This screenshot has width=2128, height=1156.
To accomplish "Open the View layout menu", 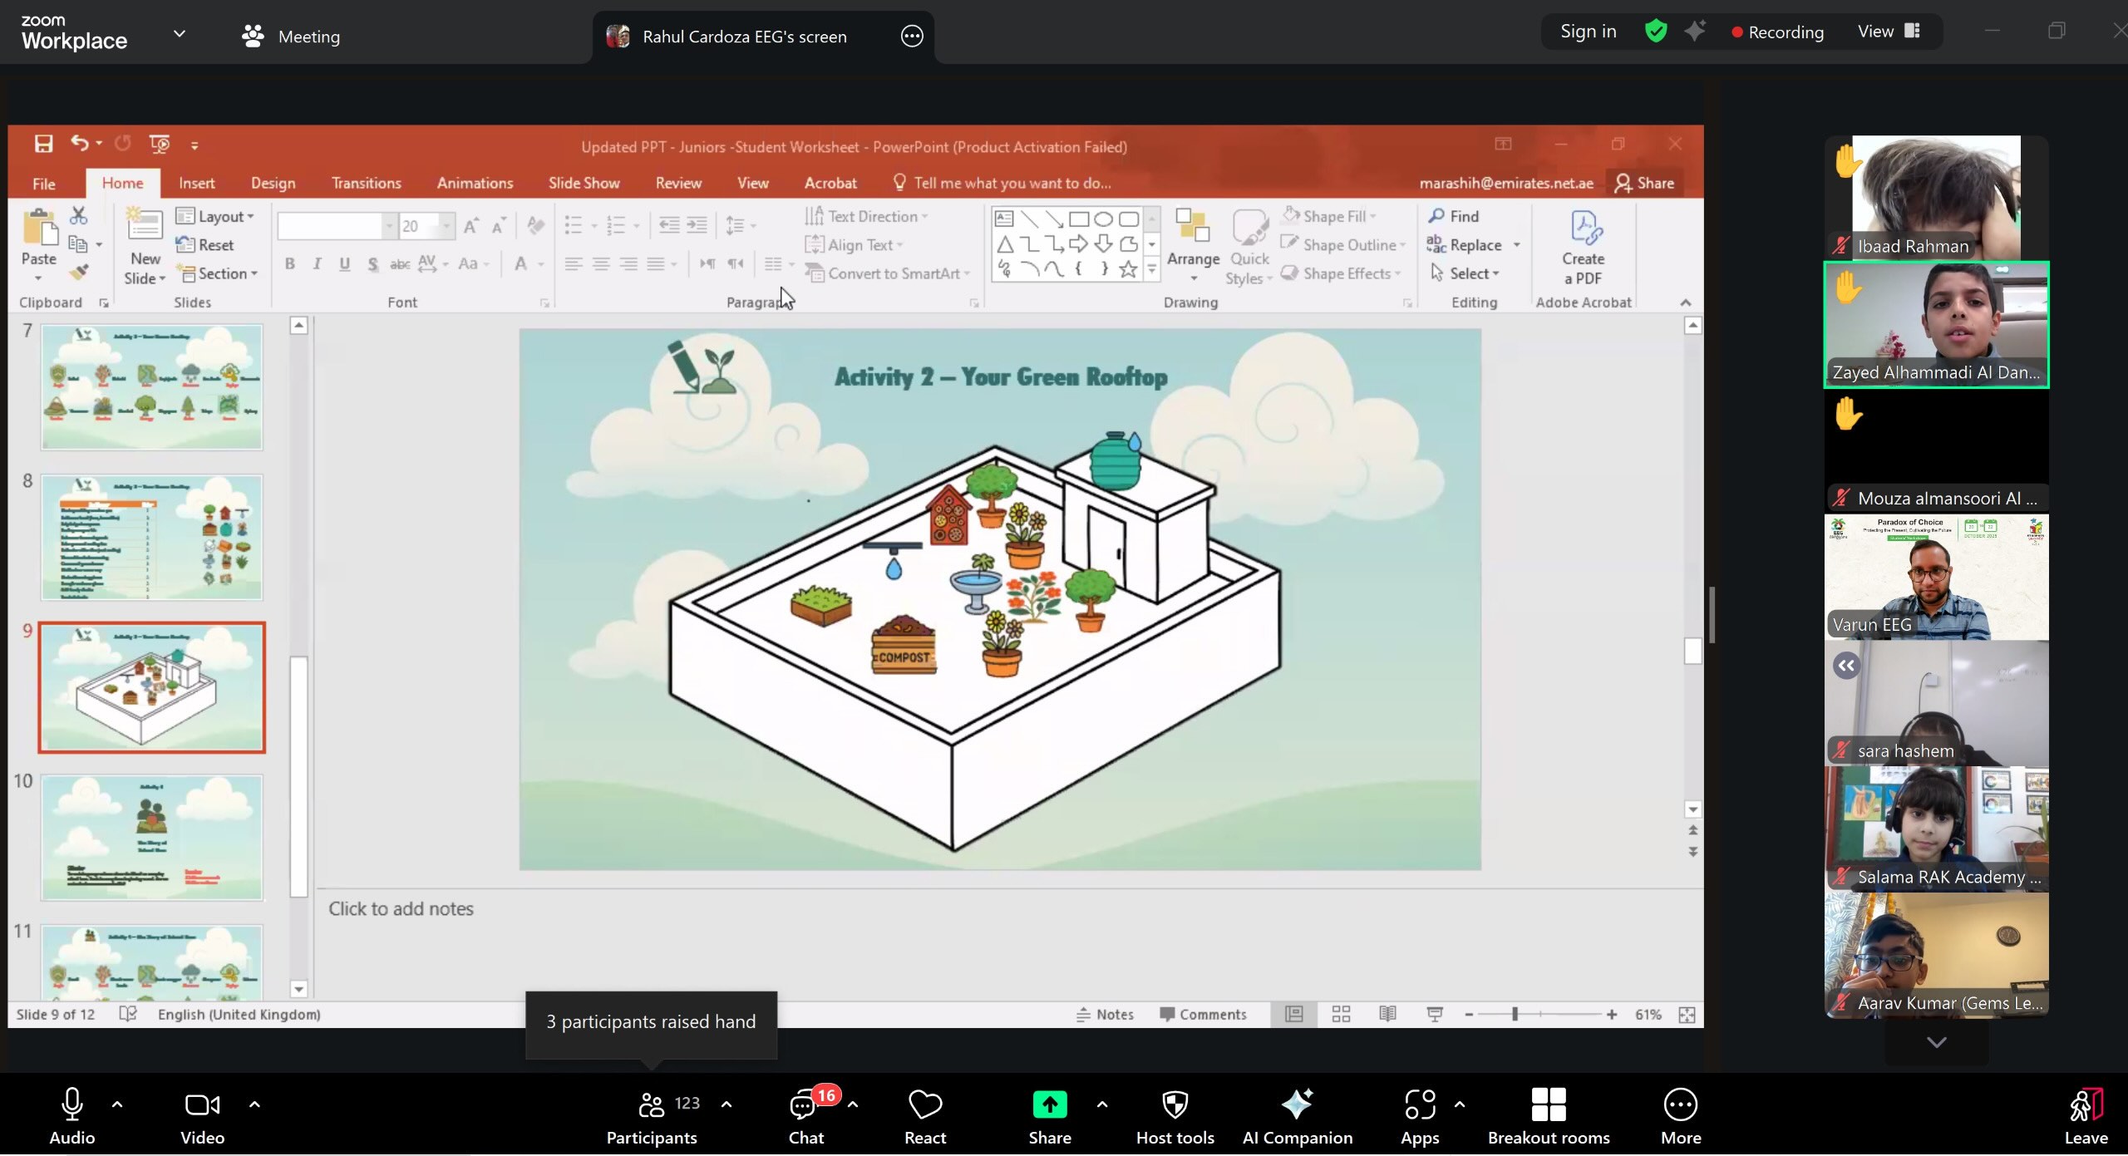I will [1889, 32].
